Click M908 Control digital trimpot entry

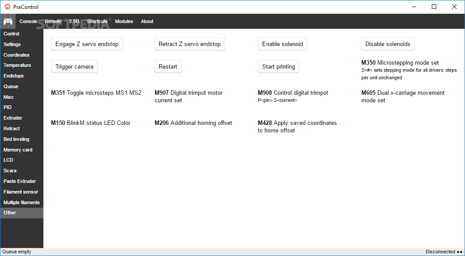(x=293, y=97)
